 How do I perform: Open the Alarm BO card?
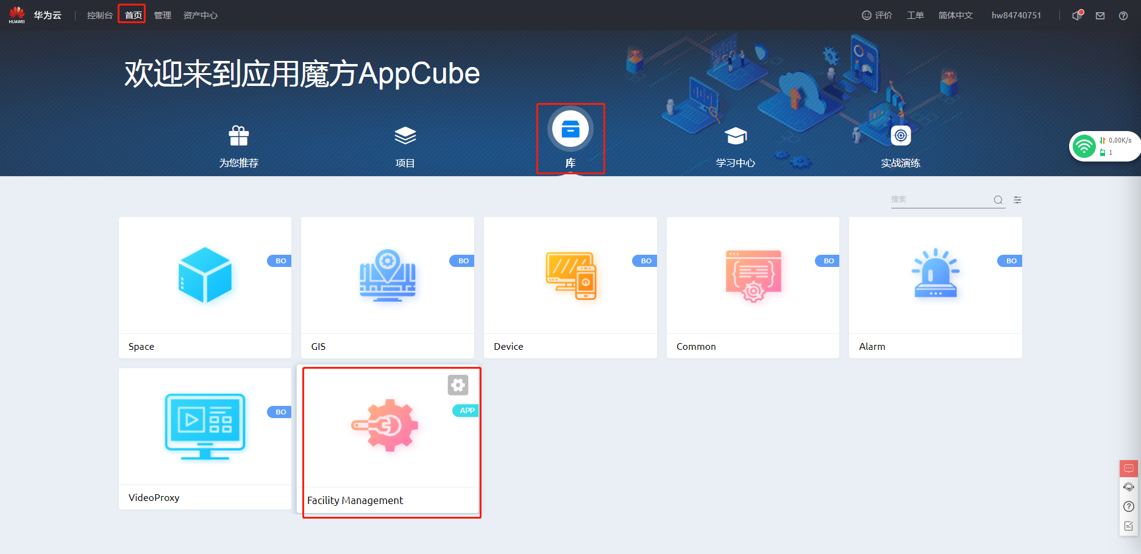pyautogui.click(x=936, y=288)
